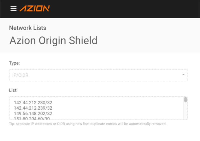
Task: Click the partially visible 151.80.204.60/30 entry
Action: click(32, 118)
